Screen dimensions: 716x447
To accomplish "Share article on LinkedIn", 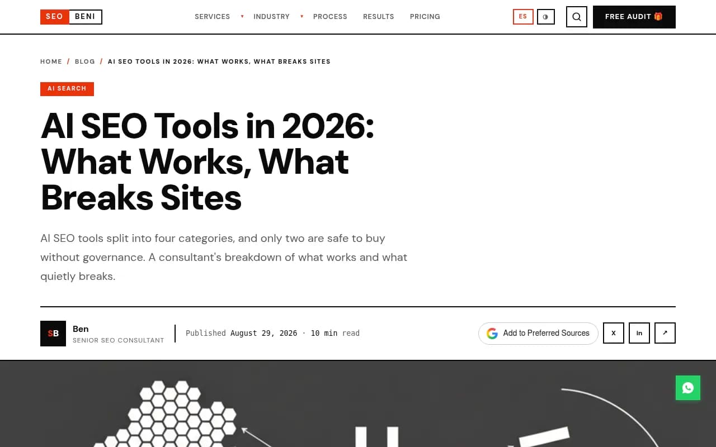I will 639,333.
